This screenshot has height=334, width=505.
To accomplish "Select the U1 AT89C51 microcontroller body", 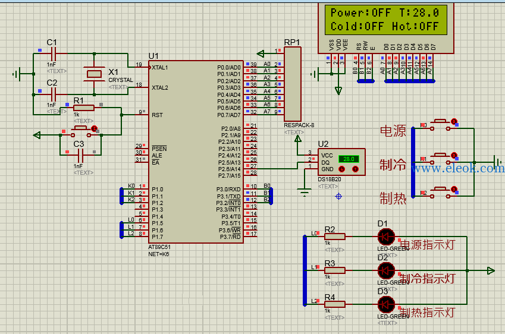I will pyautogui.click(x=196, y=152).
